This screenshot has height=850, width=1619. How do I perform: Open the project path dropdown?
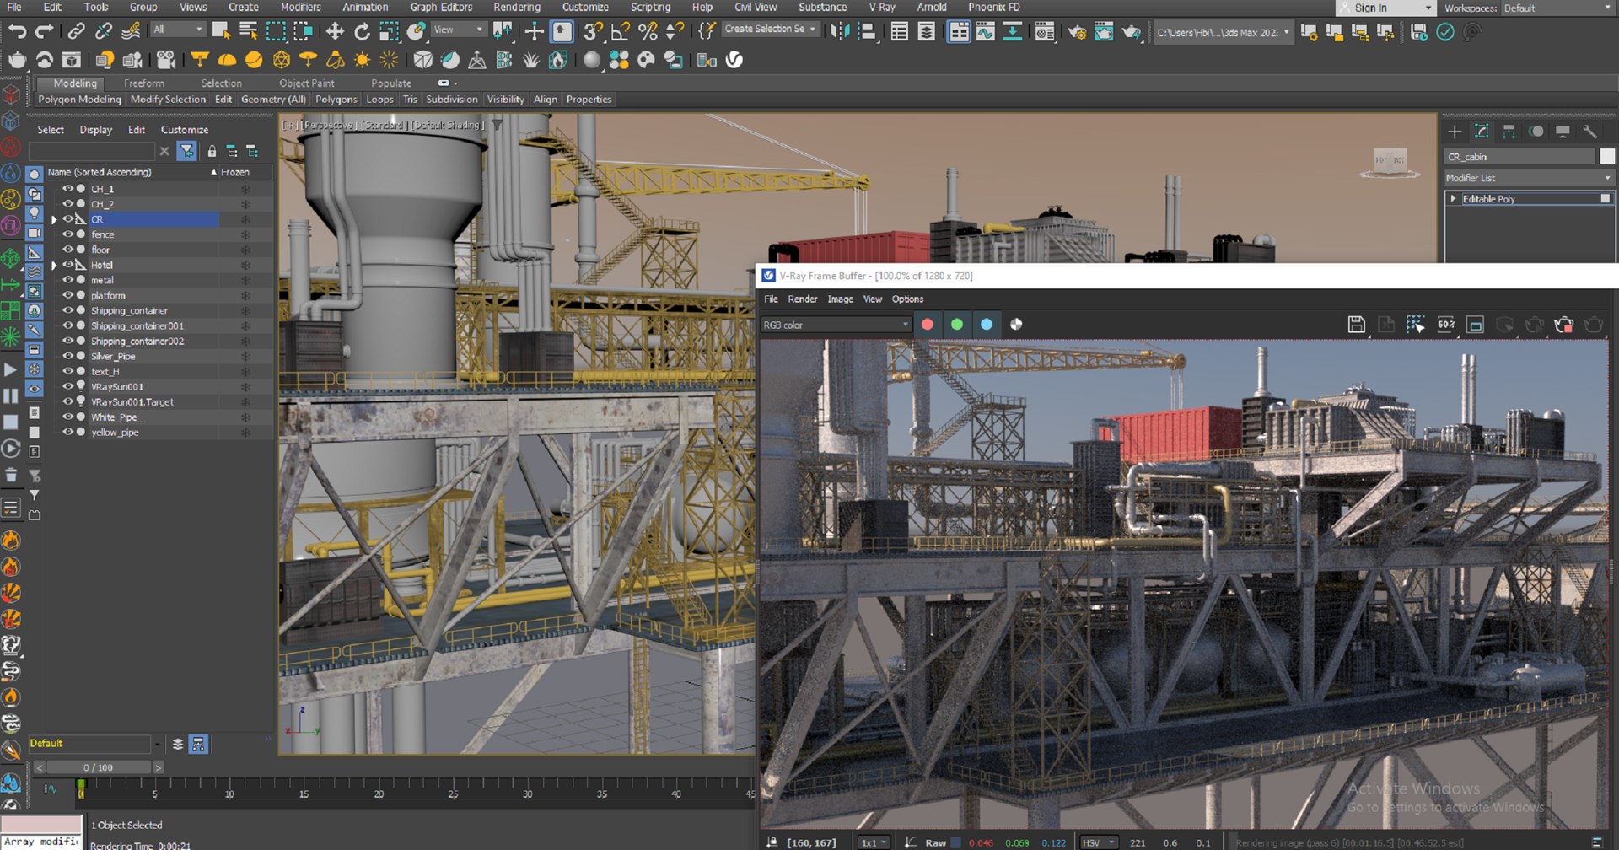click(1223, 32)
